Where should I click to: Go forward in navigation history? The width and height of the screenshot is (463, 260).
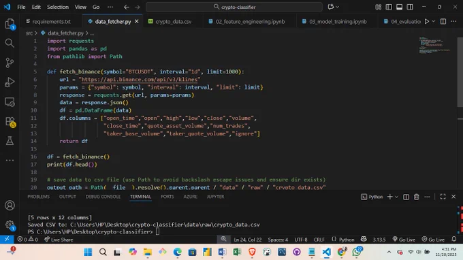(x=137, y=7)
